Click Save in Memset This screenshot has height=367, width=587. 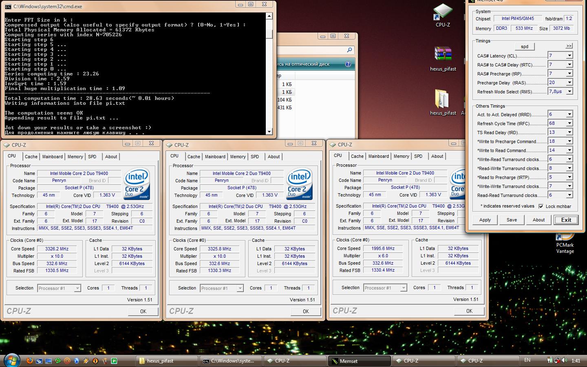512,220
